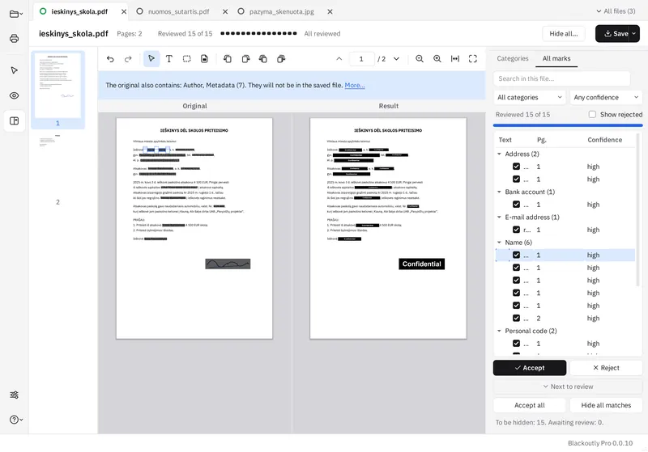Click the undo arrow in toolbar

tap(110, 59)
